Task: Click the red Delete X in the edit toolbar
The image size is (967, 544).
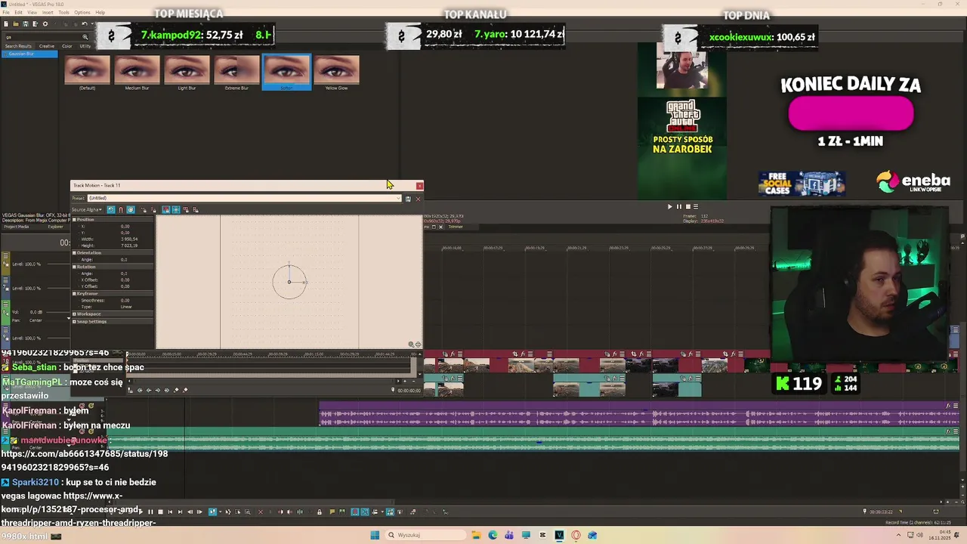Action: tap(261, 512)
